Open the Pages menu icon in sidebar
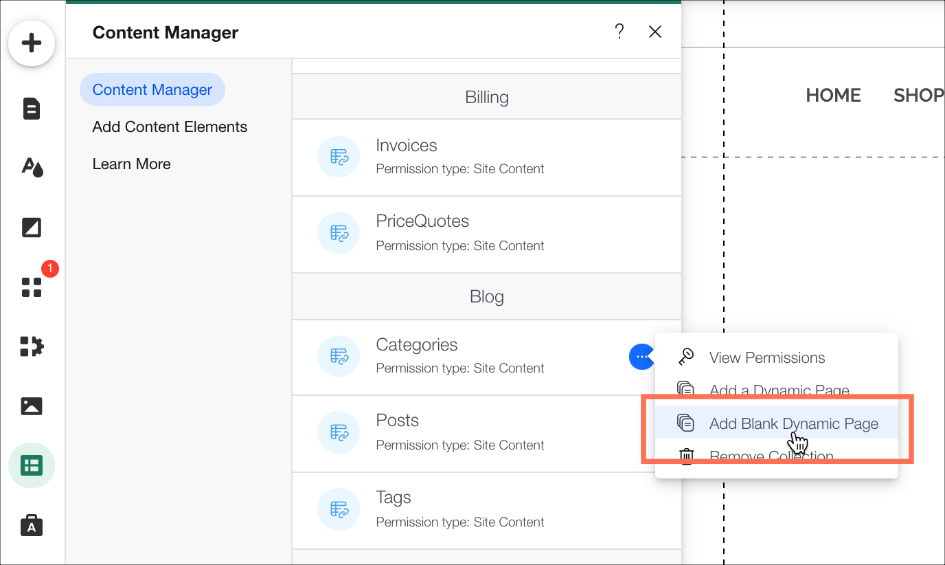Image resolution: width=945 pixels, height=565 pixels. pyautogui.click(x=32, y=109)
